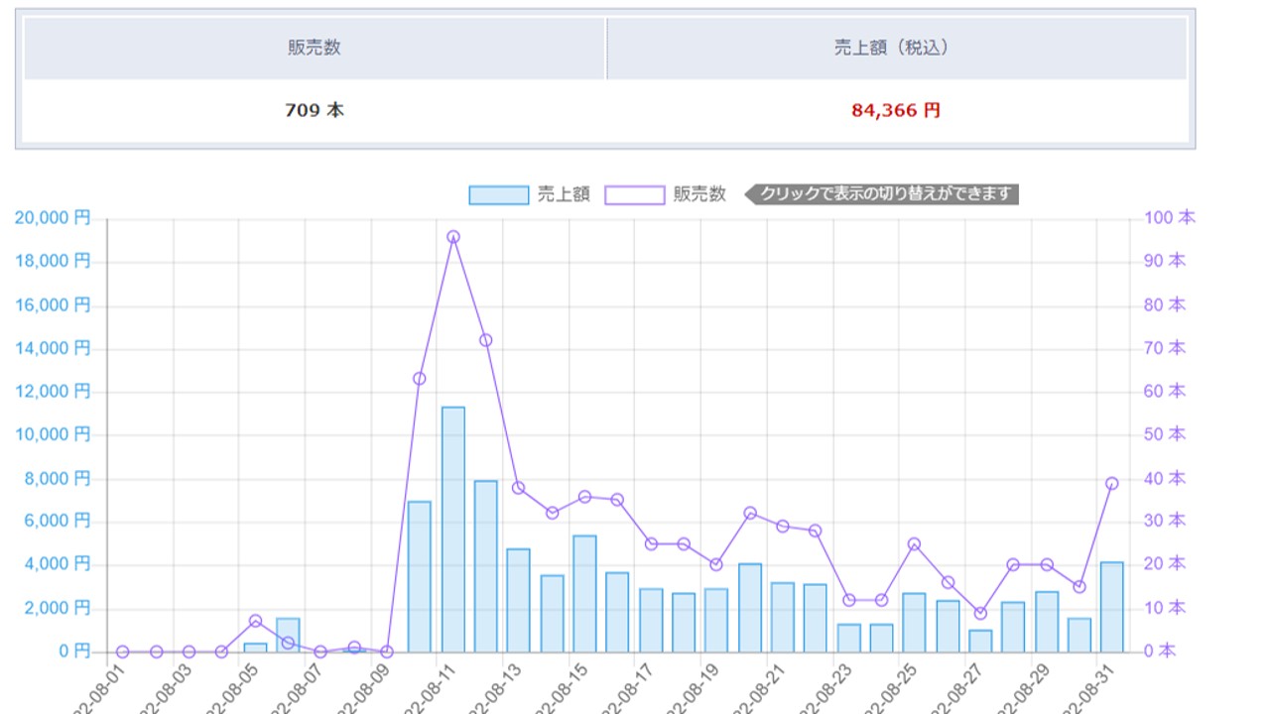Click the 08-31 line point near 39 本
Screen dimensions: 1270x714
click(1112, 483)
